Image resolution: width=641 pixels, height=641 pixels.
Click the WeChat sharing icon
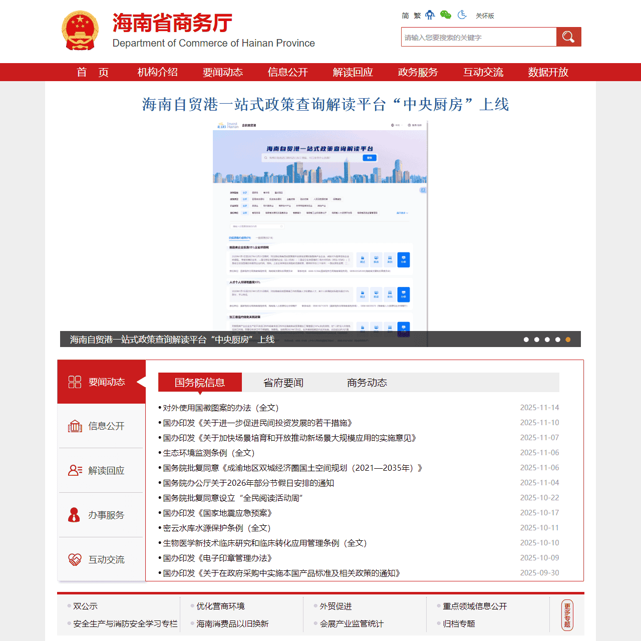point(445,16)
